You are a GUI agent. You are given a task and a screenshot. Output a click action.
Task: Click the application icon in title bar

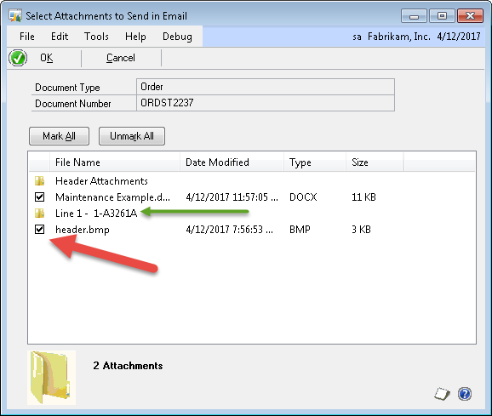coord(15,15)
